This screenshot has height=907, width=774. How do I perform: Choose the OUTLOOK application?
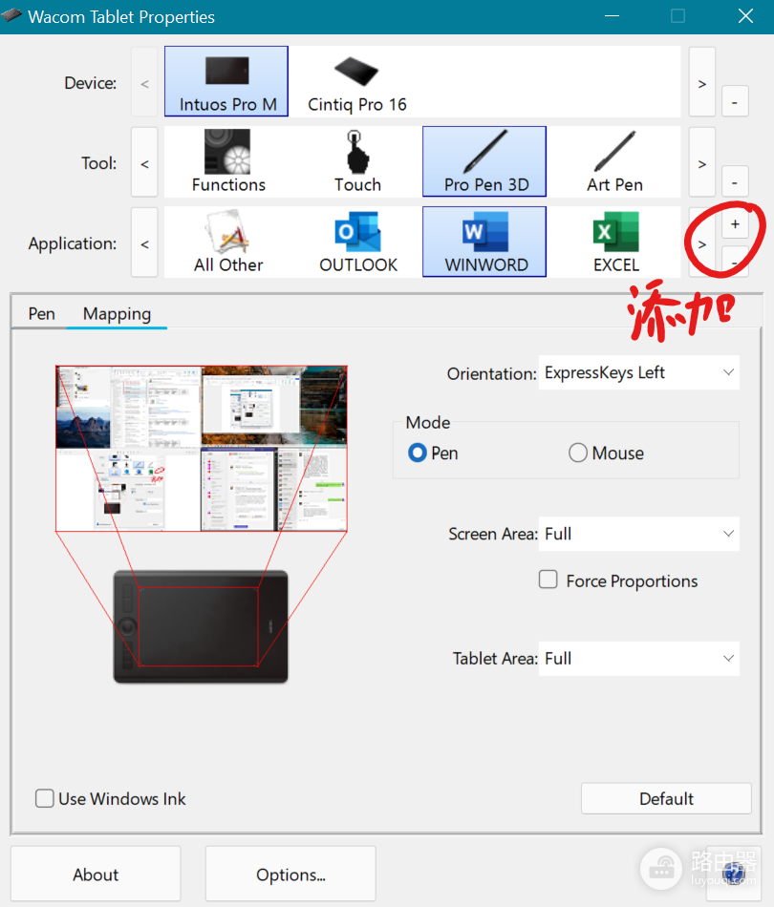click(357, 242)
